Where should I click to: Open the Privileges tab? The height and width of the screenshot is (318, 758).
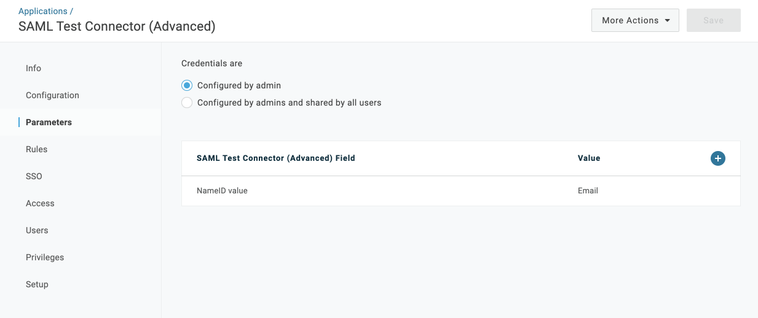pos(45,257)
